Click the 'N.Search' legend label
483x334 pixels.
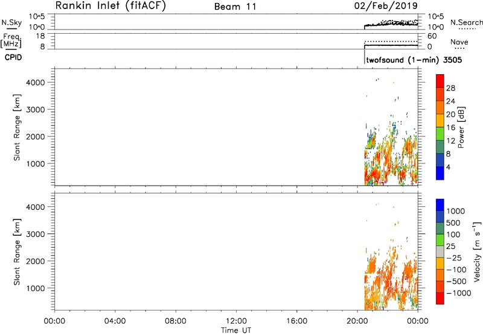[466, 22]
